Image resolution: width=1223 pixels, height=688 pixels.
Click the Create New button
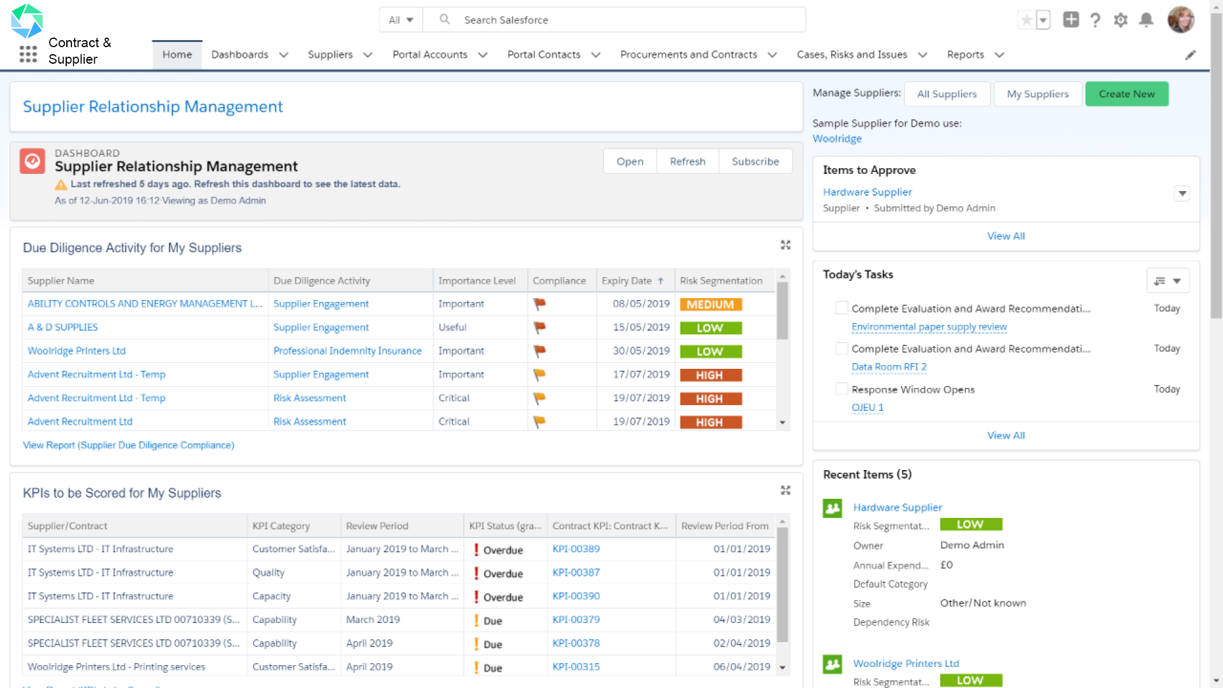coord(1126,94)
